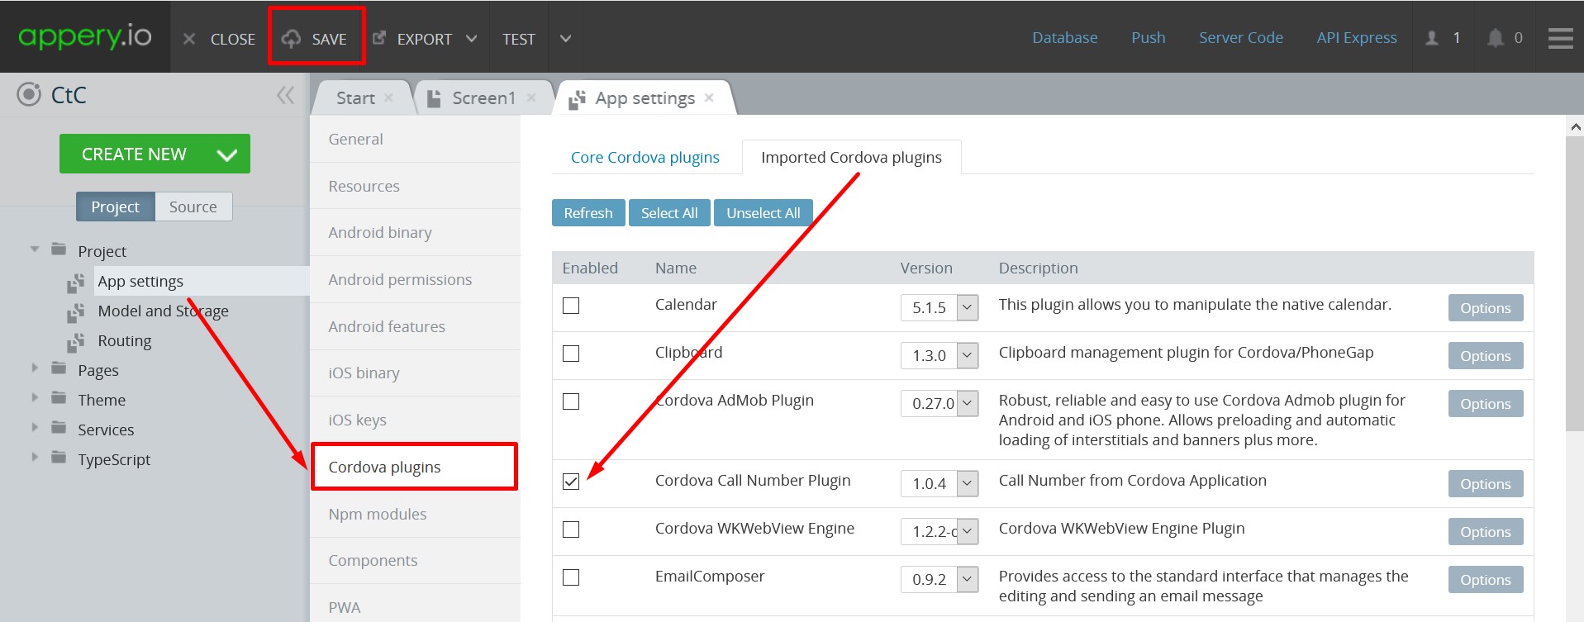Image resolution: width=1584 pixels, height=622 pixels.
Task: Enable the Cordova AdMob Plugin checkbox
Action: [571, 401]
